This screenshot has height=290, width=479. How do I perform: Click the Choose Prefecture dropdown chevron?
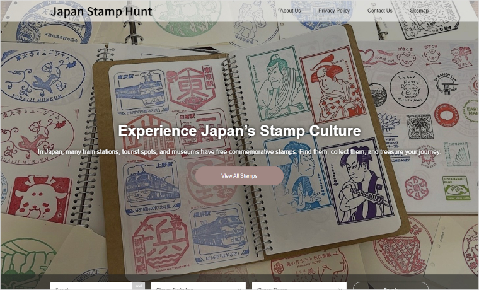coord(239,289)
